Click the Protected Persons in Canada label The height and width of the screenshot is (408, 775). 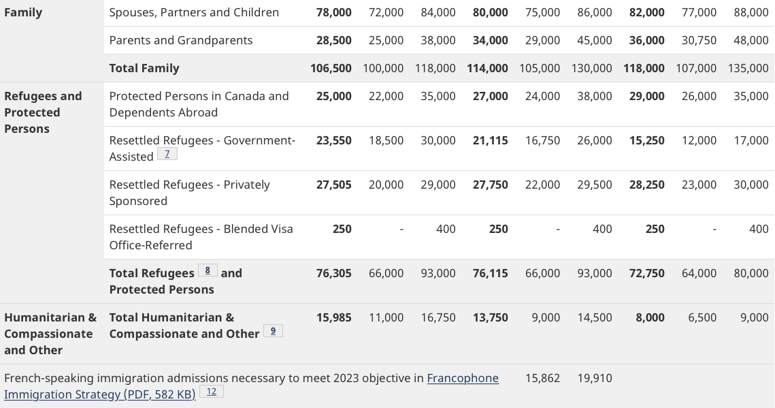199,104
